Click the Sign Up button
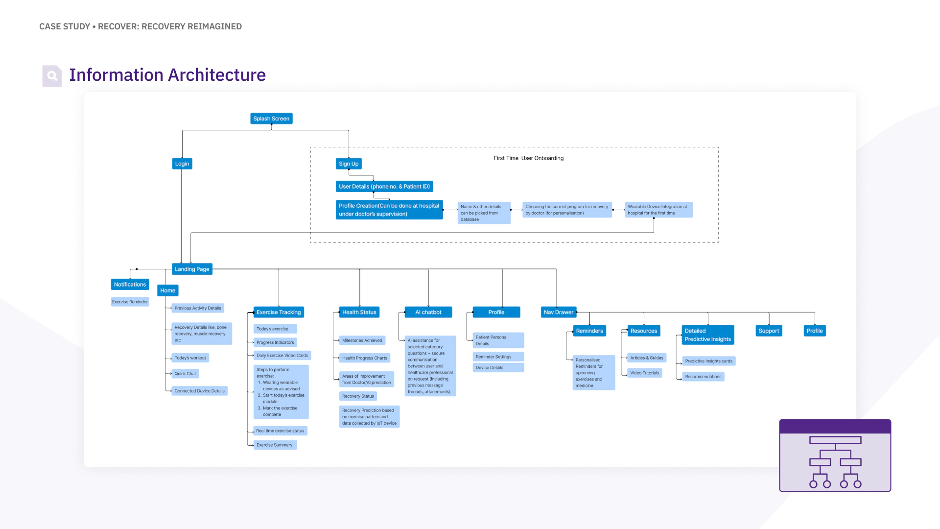940x529 pixels. tap(349, 164)
